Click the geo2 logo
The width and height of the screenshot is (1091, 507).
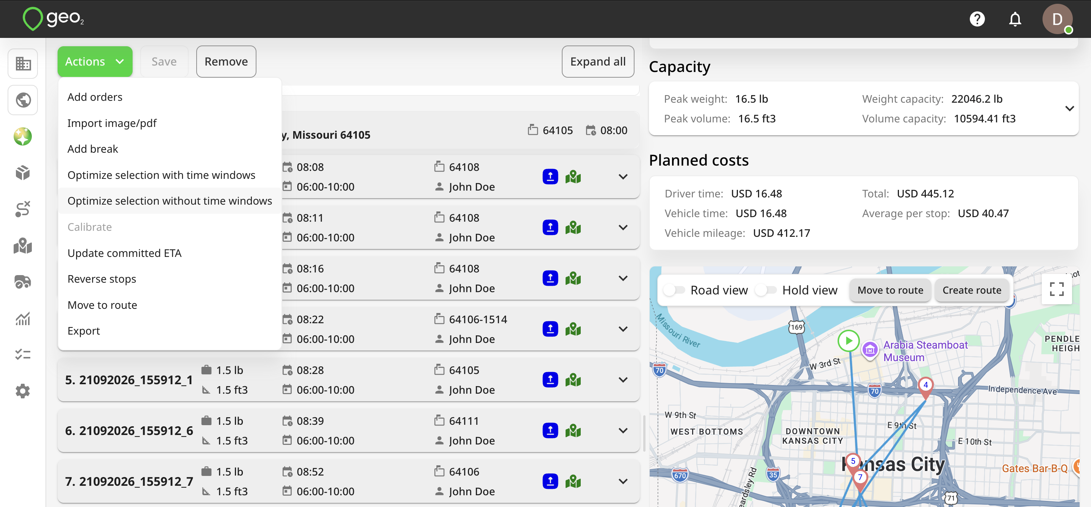[53, 18]
